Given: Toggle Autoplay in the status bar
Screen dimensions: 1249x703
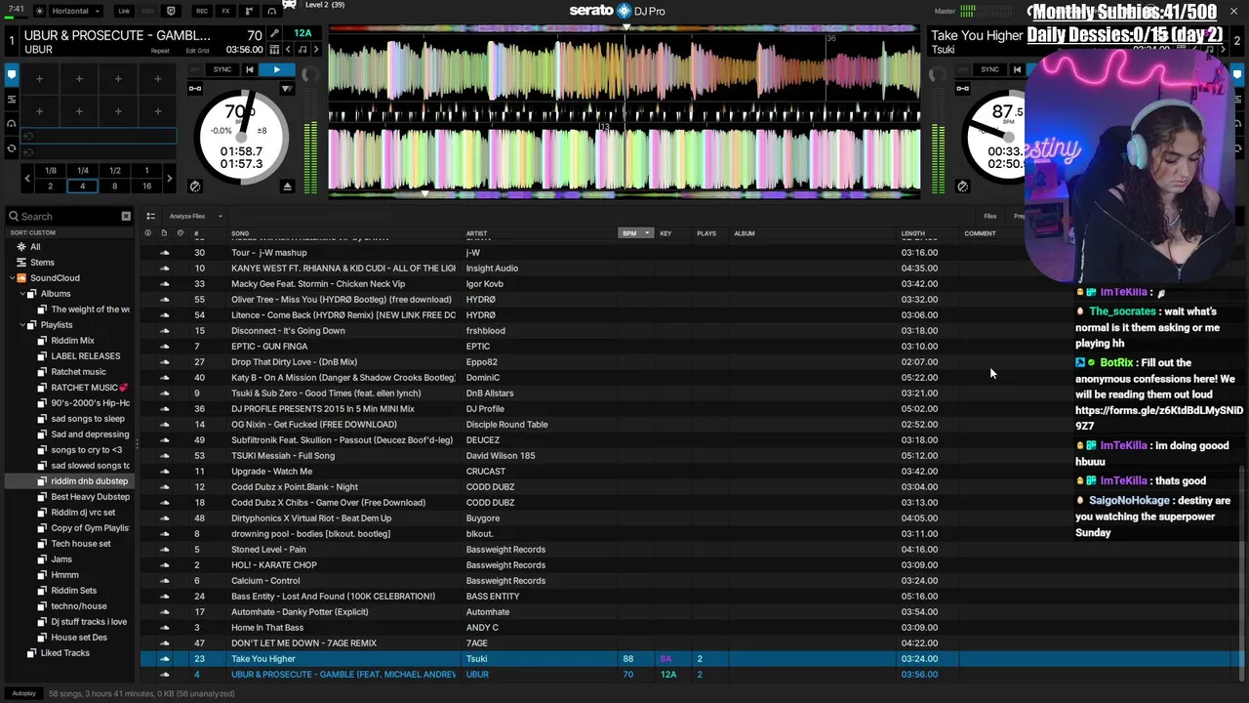Looking at the screenshot, I should 24,693.
